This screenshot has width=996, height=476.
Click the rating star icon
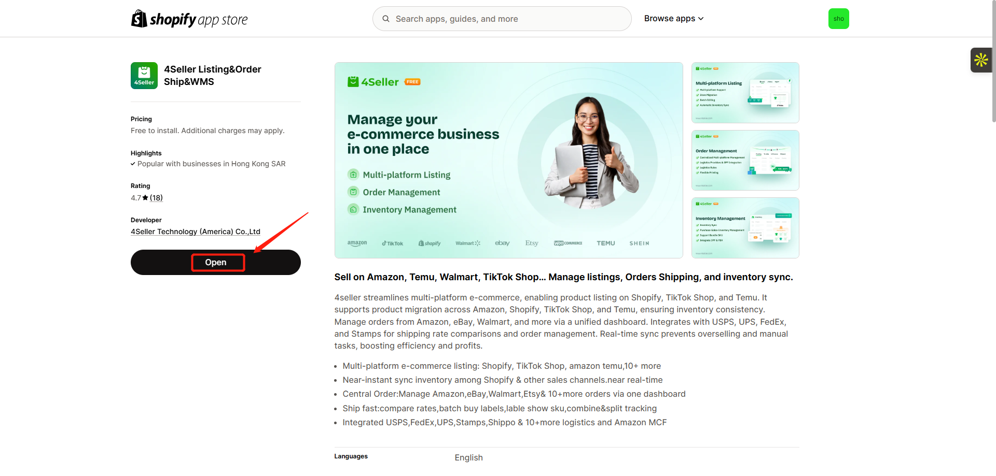[x=145, y=198]
